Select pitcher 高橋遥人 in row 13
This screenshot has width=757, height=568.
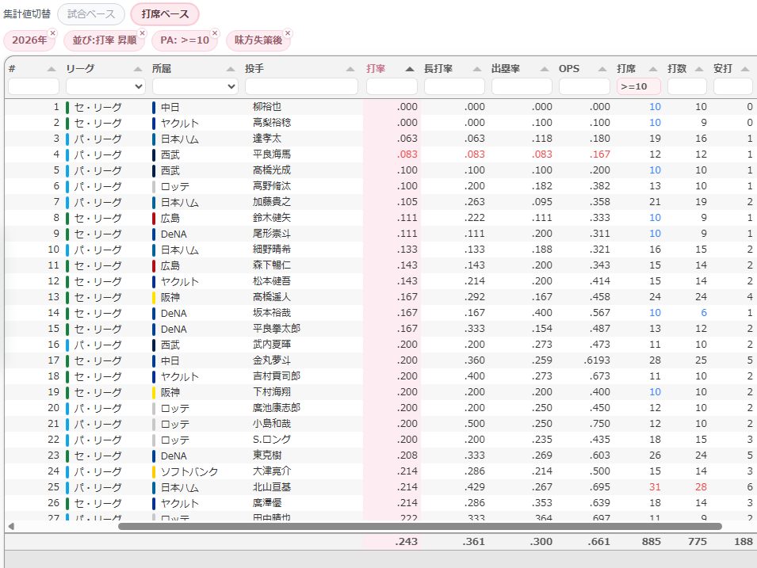[x=271, y=297]
